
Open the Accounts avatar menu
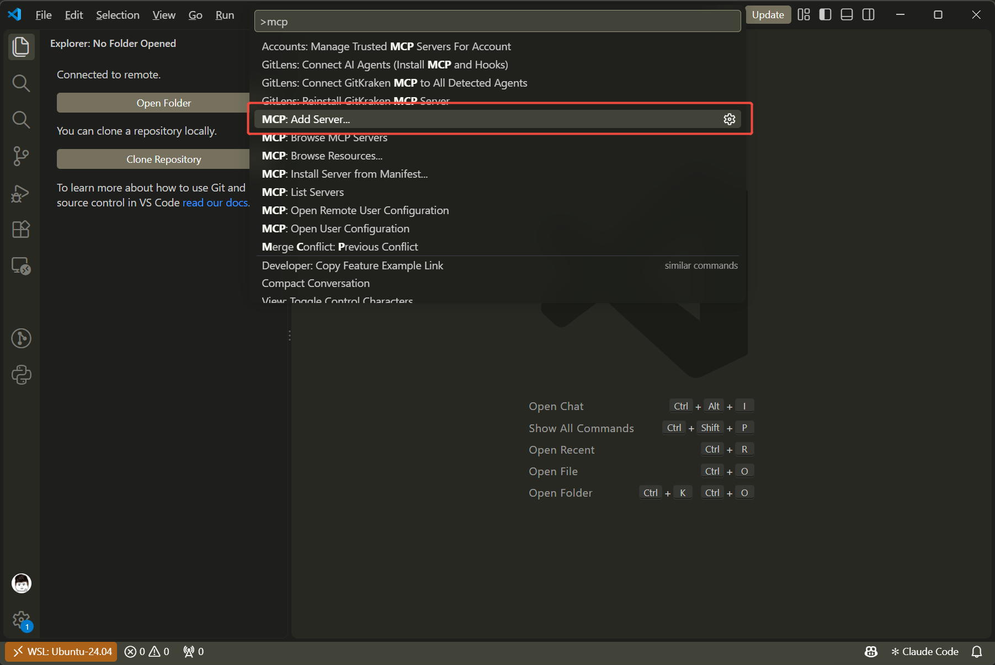click(x=21, y=583)
